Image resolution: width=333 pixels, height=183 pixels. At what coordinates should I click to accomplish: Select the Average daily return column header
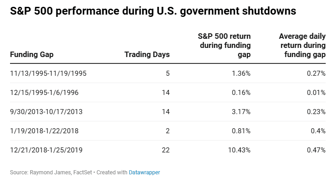[x=301, y=46]
